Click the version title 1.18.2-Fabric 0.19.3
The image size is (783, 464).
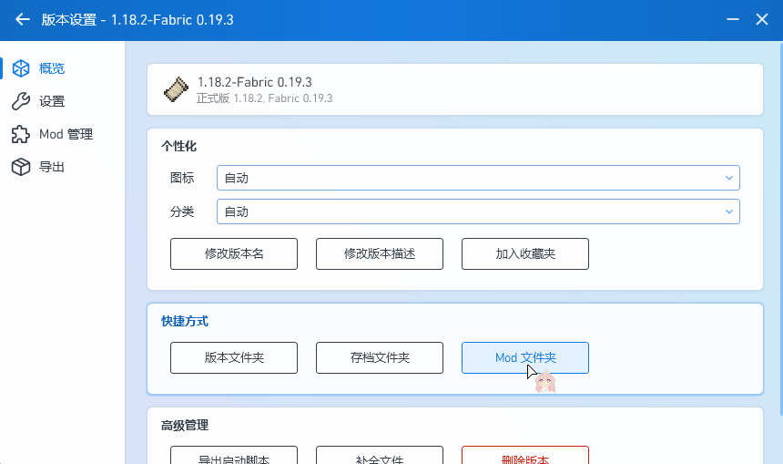click(x=255, y=82)
